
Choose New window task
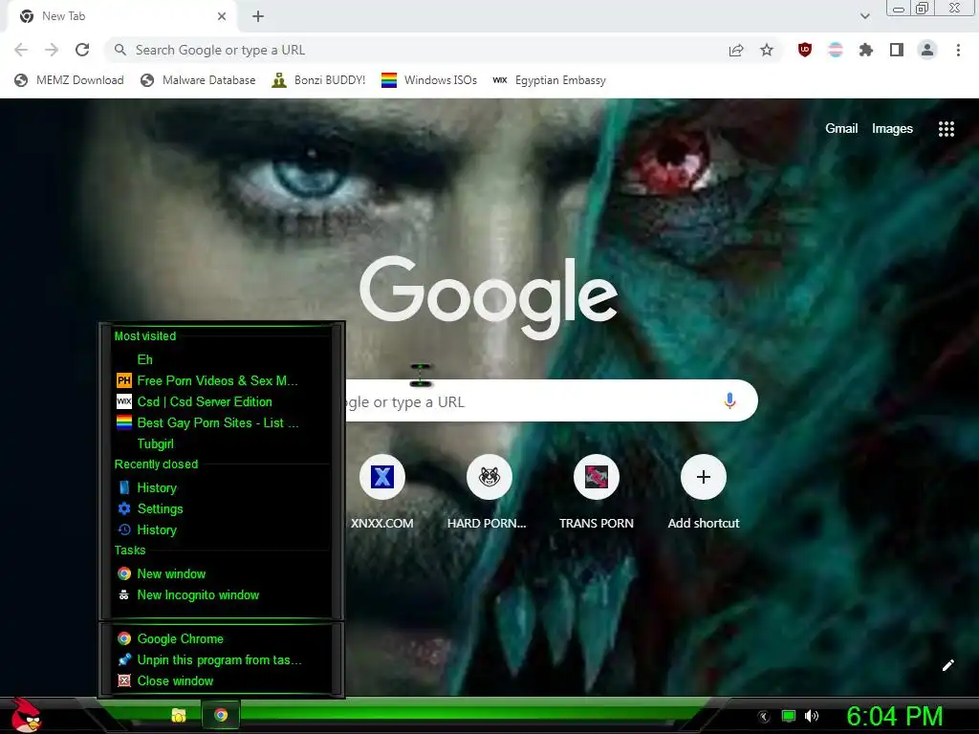click(x=221, y=573)
